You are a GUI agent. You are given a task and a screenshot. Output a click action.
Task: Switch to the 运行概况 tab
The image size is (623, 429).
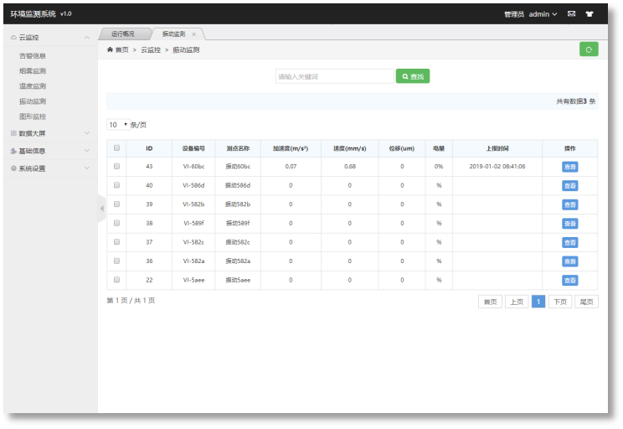[125, 34]
